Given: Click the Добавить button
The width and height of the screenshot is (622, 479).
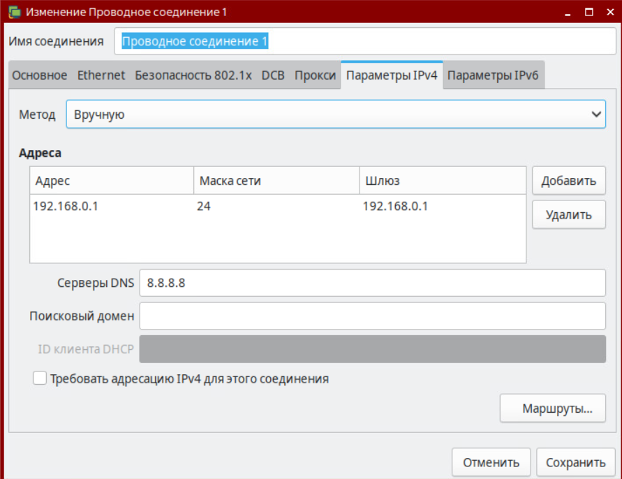Looking at the screenshot, I should [x=569, y=181].
